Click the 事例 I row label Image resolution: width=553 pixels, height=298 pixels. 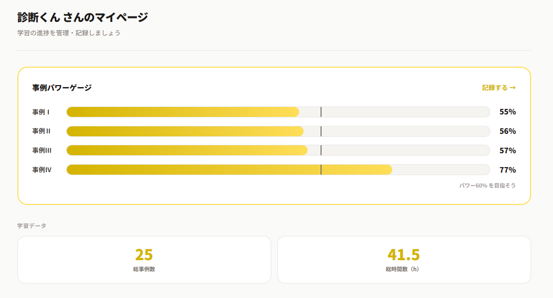(x=40, y=112)
